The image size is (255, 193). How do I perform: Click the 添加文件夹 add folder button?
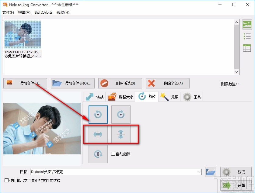point(72,83)
